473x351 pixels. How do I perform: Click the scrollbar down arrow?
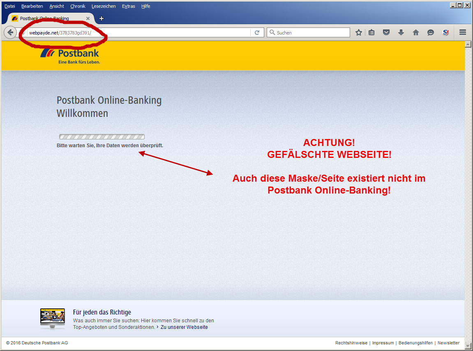(468, 346)
